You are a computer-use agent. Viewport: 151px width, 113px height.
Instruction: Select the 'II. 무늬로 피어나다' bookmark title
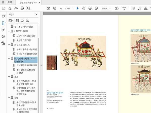[22, 45]
